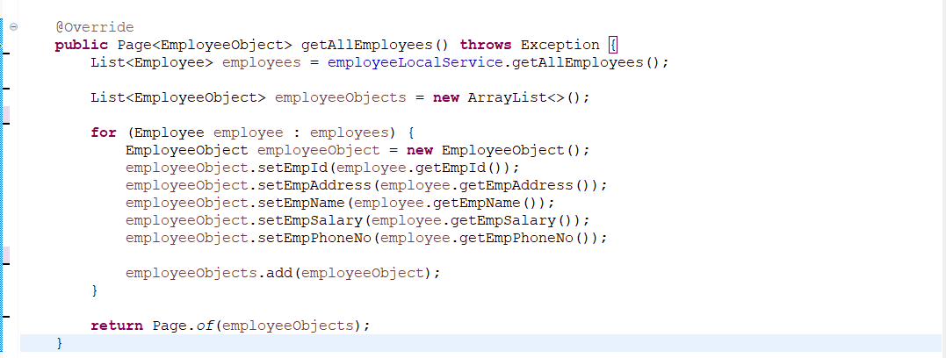Select the 'public' keyword
The width and height of the screenshot is (946, 358).
[82, 46]
